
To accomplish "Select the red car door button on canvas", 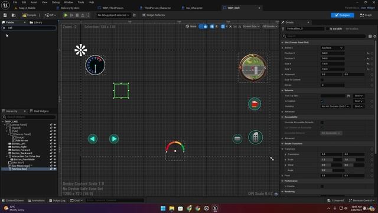I will pos(255,104).
